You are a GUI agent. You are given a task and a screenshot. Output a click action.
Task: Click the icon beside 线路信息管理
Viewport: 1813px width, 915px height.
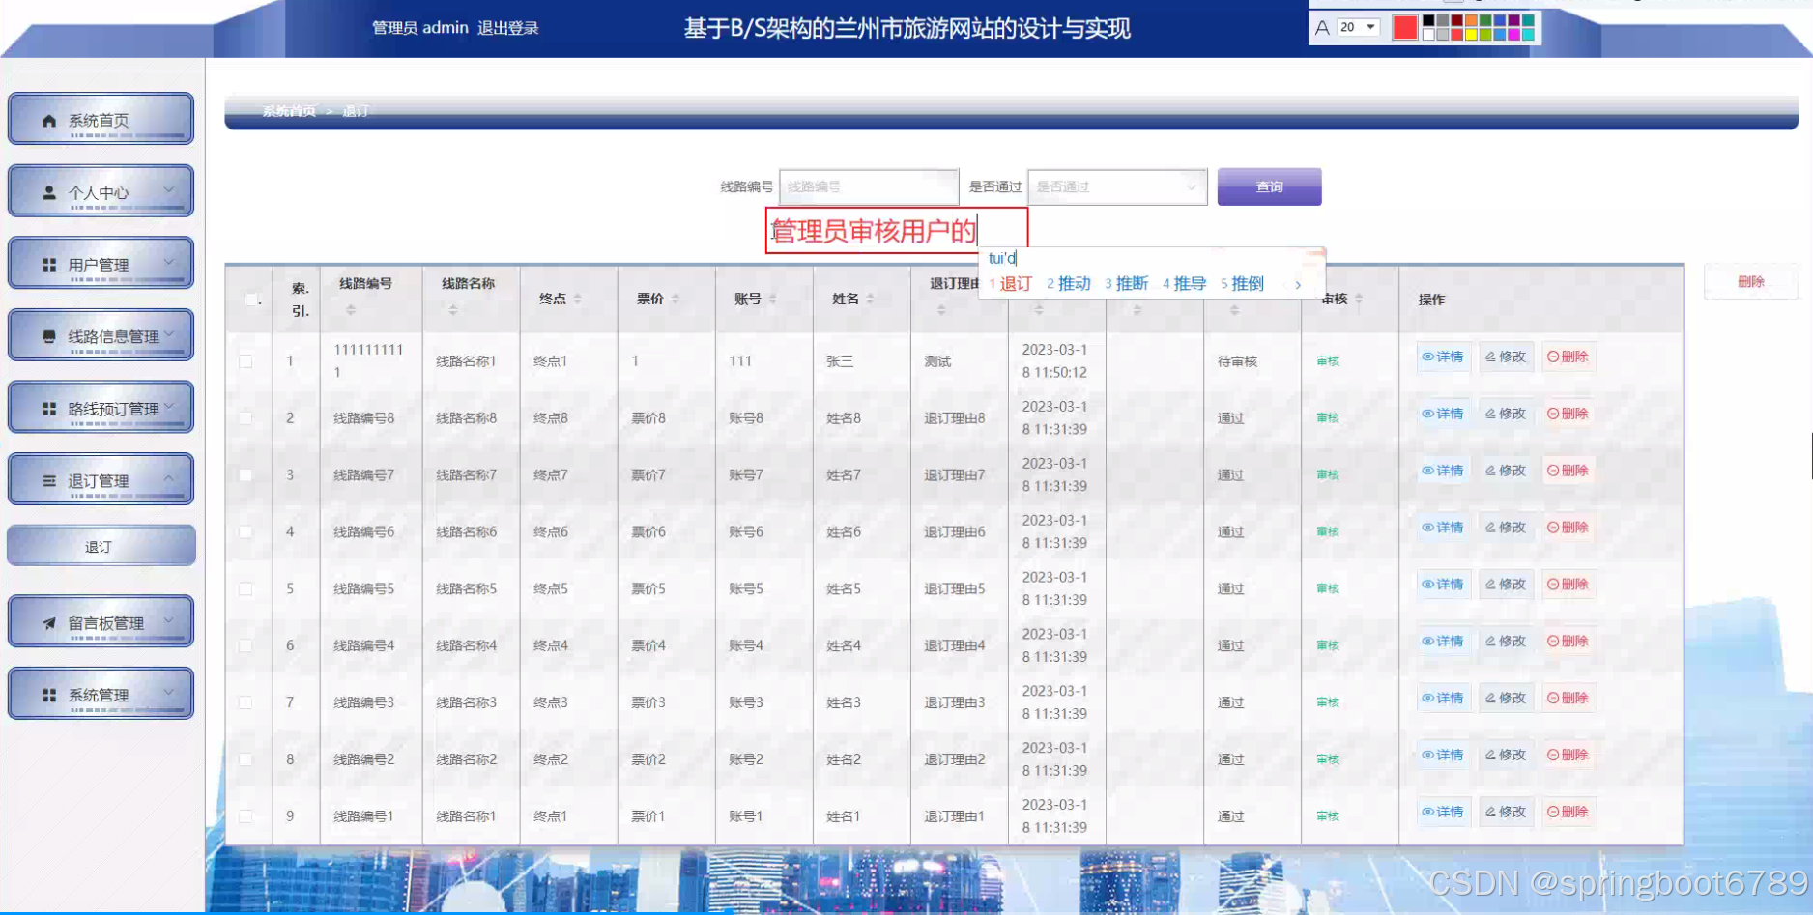tap(49, 336)
